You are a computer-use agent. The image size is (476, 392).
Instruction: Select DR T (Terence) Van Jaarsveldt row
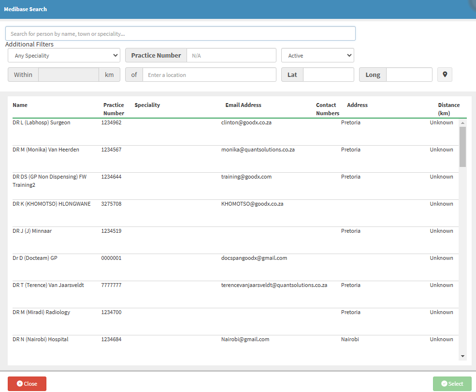pyautogui.click(x=48, y=286)
